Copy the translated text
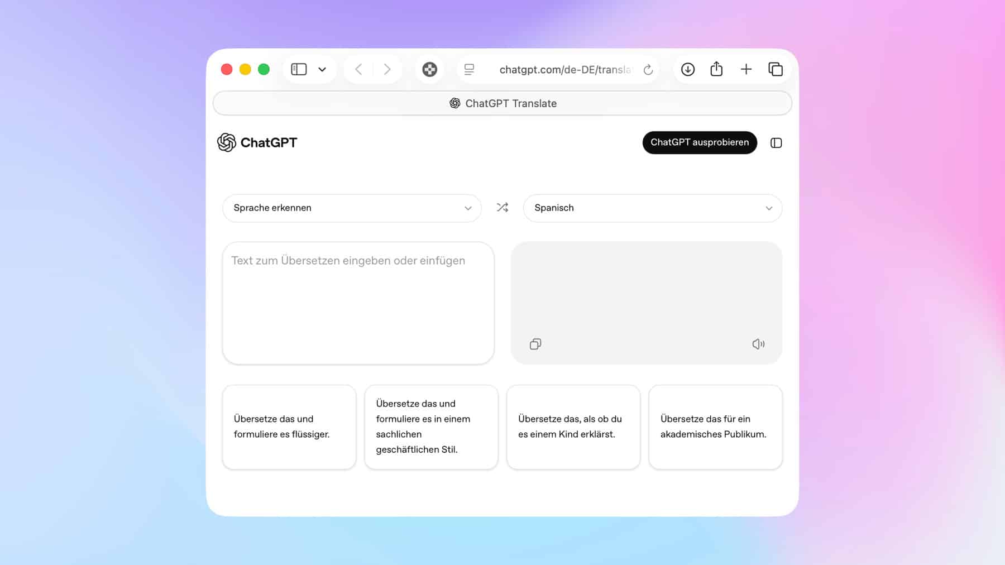The height and width of the screenshot is (565, 1005). 535,344
